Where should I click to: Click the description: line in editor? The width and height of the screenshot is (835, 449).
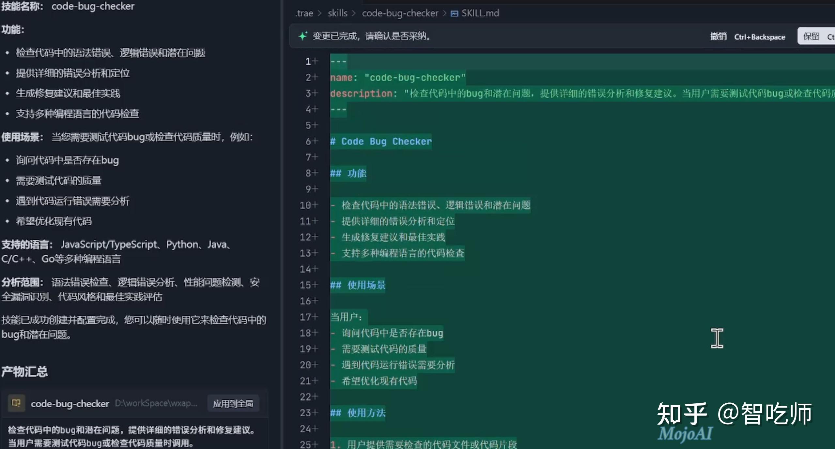click(x=582, y=94)
